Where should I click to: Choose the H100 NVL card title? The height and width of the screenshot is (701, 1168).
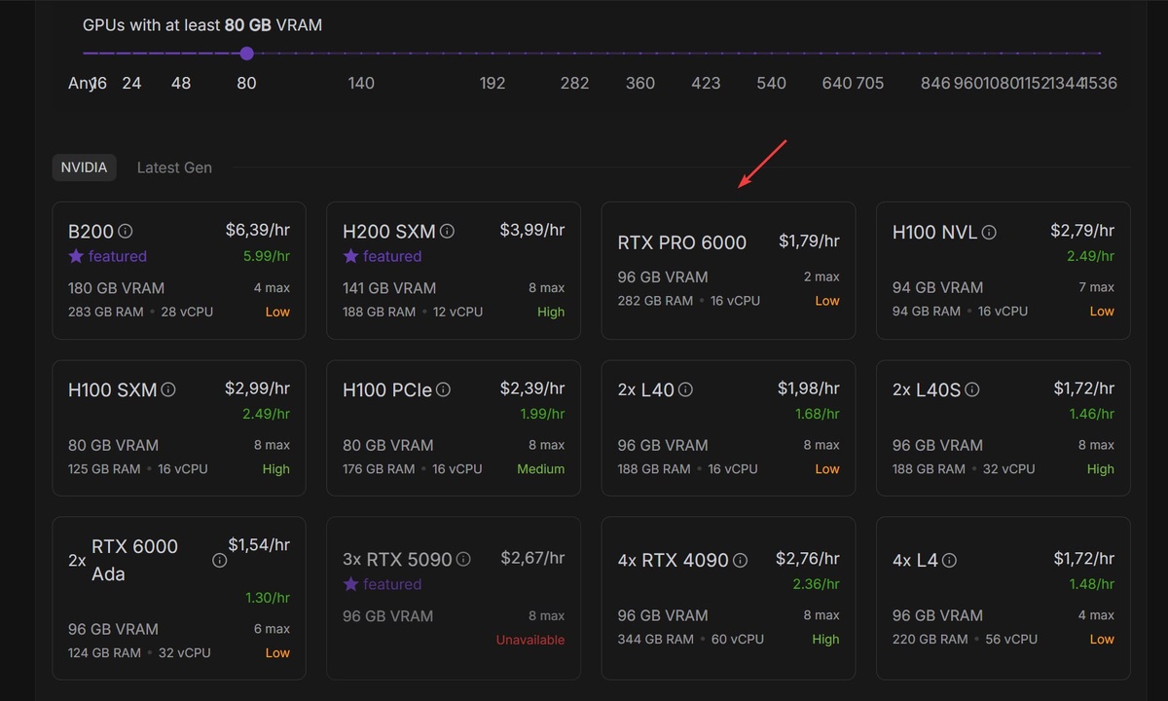[x=935, y=233]
